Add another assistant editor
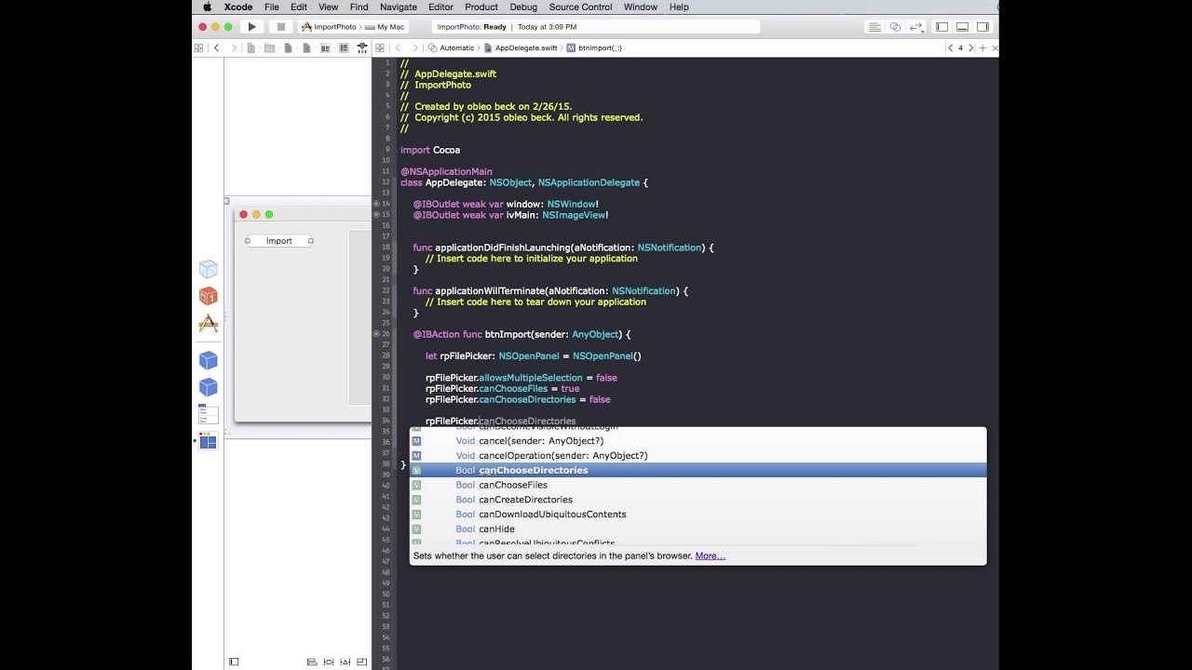1192x670 pixels. pos(982,47)
